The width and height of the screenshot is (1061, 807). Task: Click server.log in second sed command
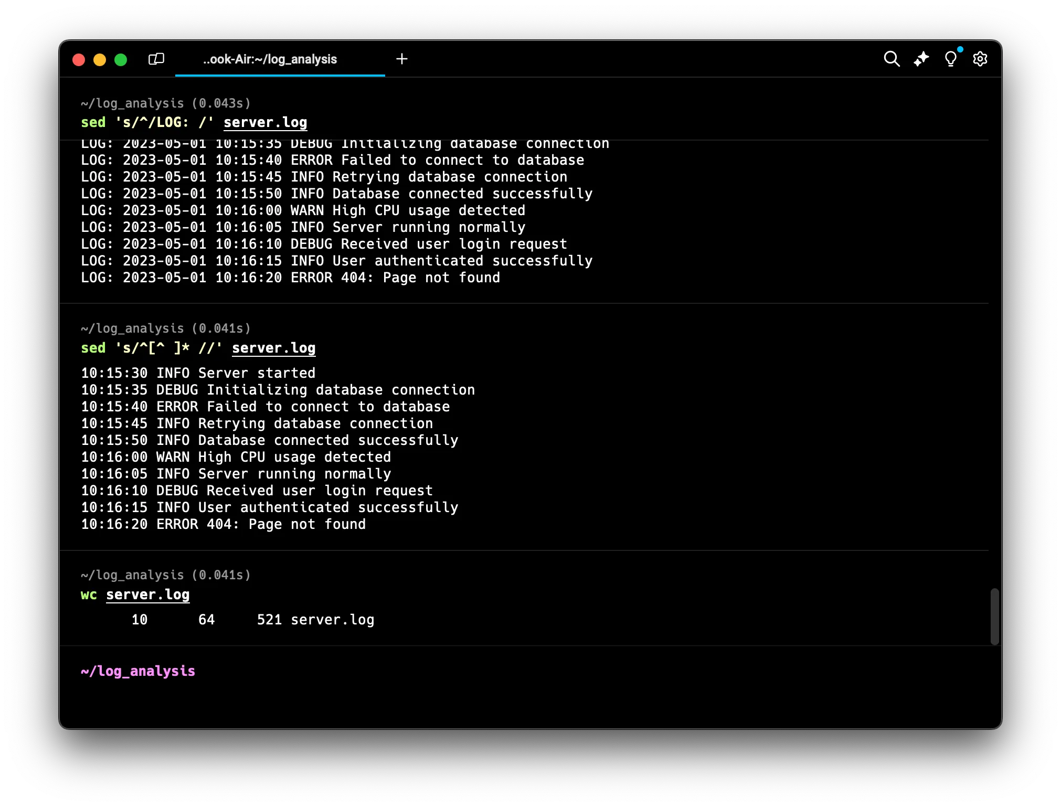tap(273, 348)
